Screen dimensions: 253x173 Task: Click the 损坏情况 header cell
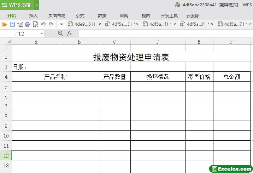[x=158, y=77]
